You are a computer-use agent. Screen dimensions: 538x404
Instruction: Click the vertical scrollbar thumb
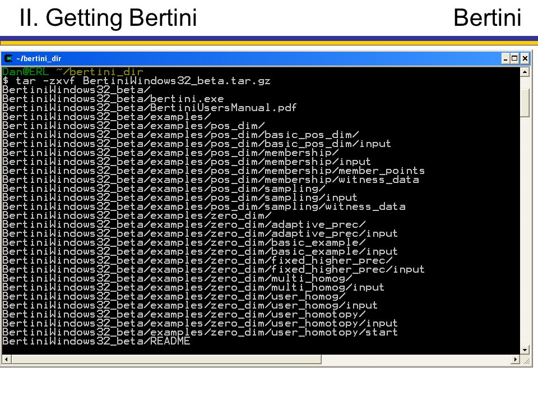tap(525, 103)
